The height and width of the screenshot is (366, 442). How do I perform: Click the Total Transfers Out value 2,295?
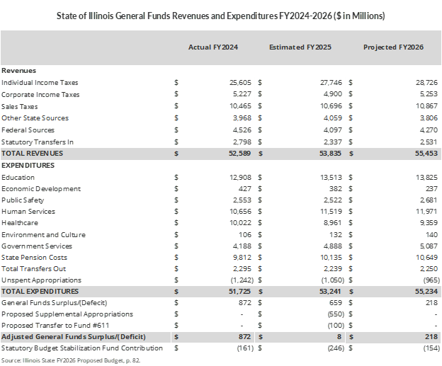pyautogui.click(x=242, y=269)
